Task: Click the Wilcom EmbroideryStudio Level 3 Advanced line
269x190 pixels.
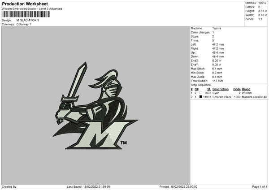Action: (32, 9)
